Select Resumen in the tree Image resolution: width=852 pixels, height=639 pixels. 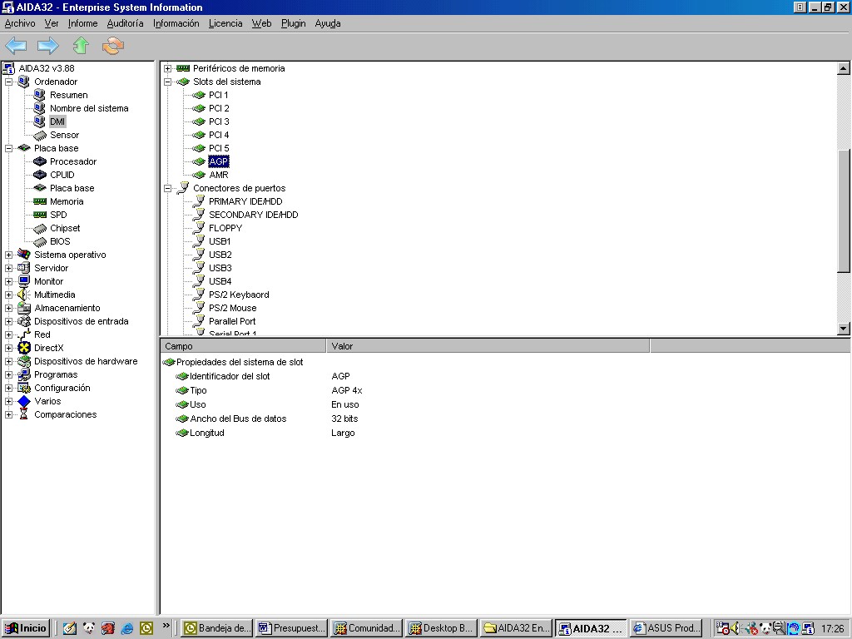click(68, 95)
